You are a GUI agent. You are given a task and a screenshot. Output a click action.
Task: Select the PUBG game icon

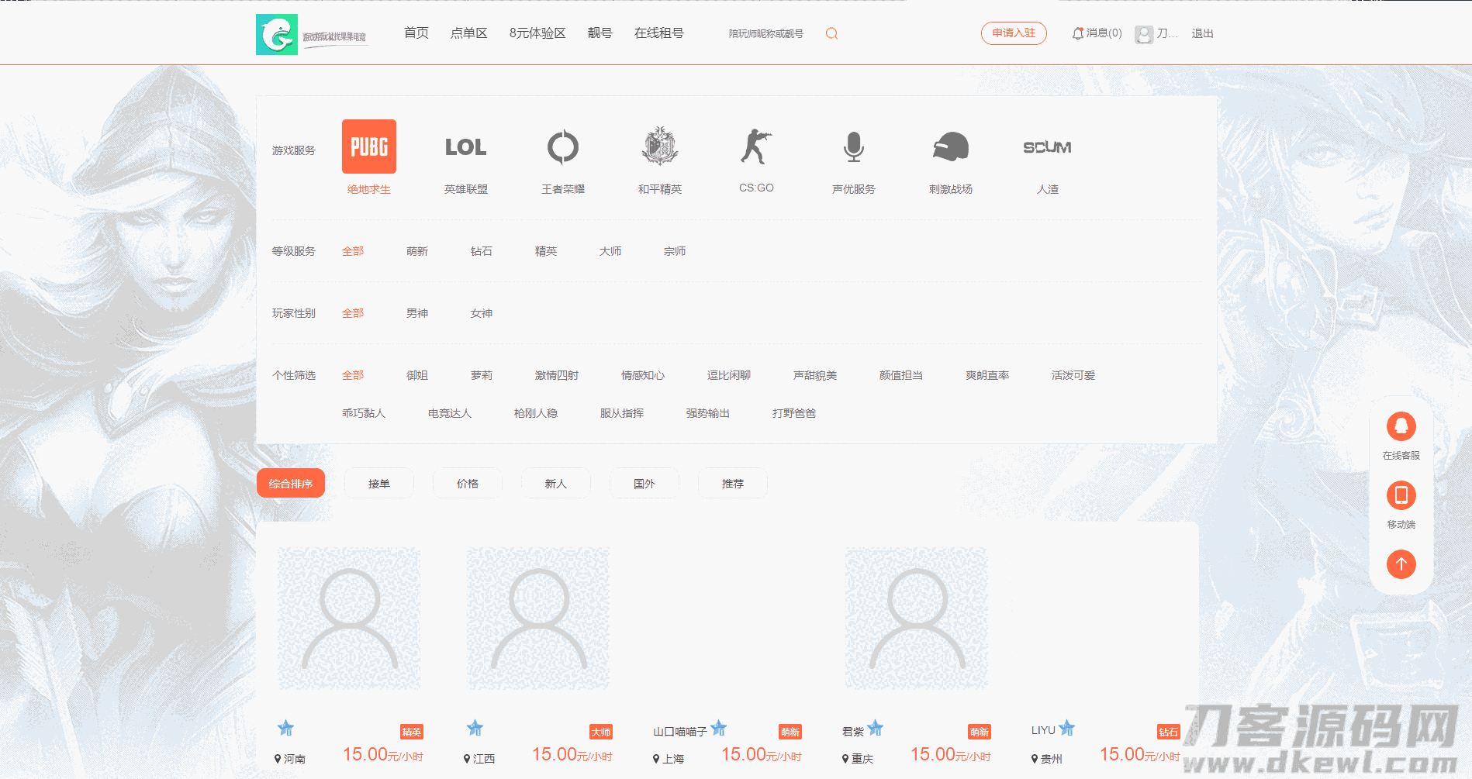coord(369,146)
